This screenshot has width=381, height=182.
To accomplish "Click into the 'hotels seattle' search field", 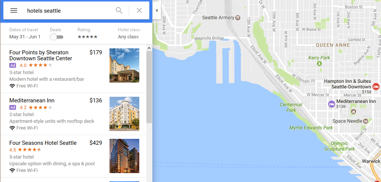I will click(x=67, y=11).
